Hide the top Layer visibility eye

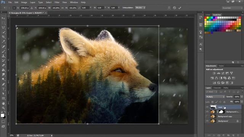tap(207, 107)
